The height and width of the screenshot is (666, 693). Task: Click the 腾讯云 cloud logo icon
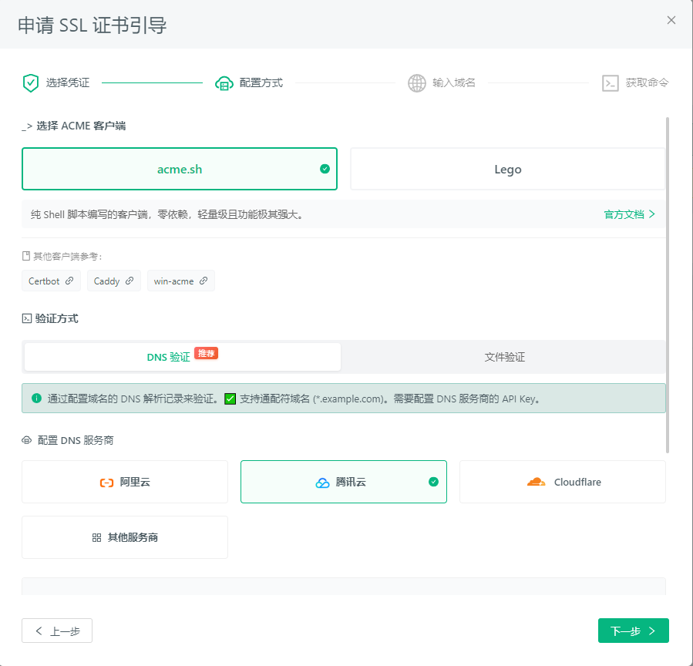click(322, 483)
